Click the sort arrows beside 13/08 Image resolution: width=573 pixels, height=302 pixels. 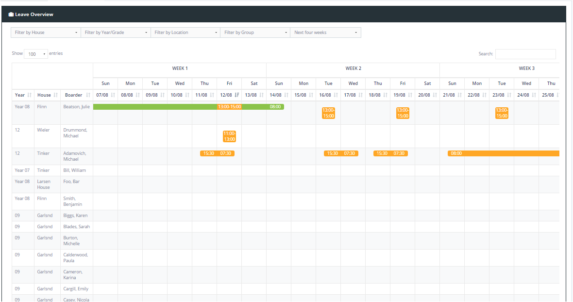(x=261, y=95)
